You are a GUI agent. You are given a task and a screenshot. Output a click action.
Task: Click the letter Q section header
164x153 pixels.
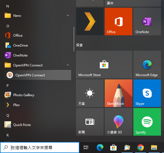(8, 116)
